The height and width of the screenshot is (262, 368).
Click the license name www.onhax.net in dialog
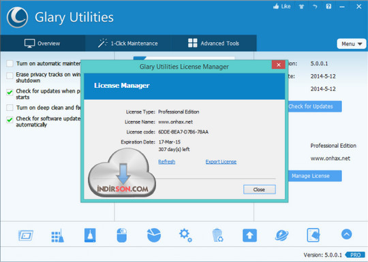coord(176,122)
